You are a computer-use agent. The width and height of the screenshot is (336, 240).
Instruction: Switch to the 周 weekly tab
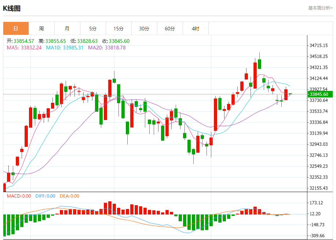click(x=41, y=29)
